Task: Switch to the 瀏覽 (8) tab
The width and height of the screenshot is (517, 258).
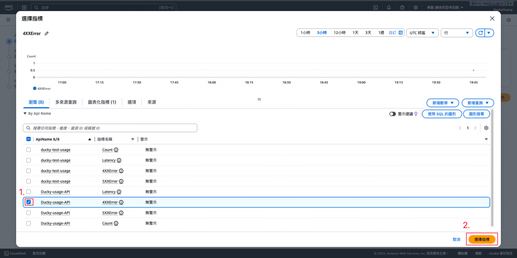Action: click(x=36, y=102)
